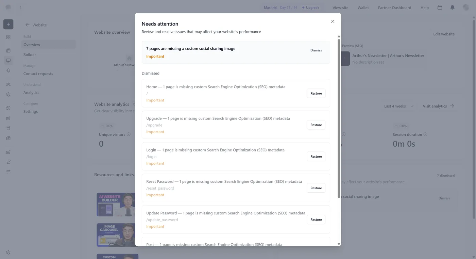Click the plus create button in sidebar
The width and height of the screenshot is (476, 259).
click(x=8, y=24)
